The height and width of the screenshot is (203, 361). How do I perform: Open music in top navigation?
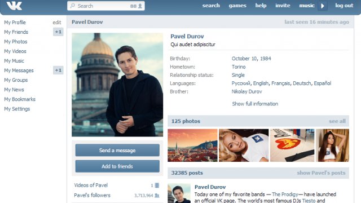(x=307, y=6)
